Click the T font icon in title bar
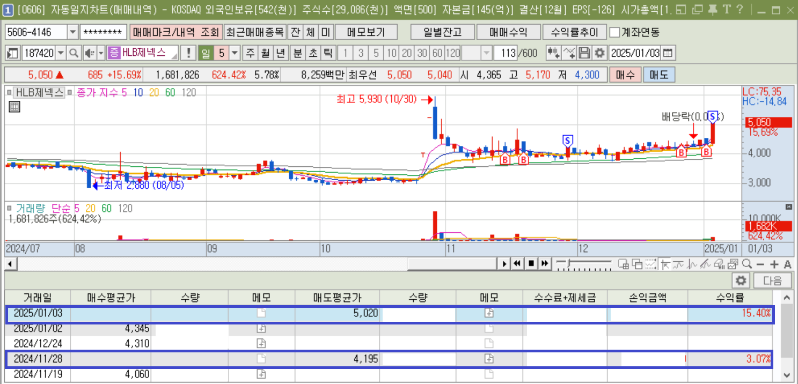 pos(726,9)
